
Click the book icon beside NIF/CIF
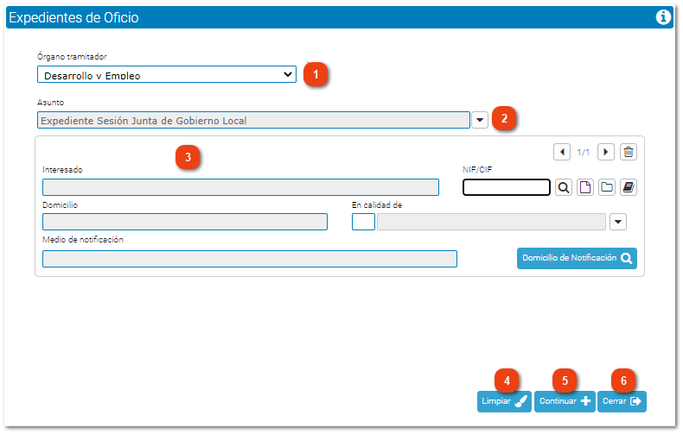629,187
